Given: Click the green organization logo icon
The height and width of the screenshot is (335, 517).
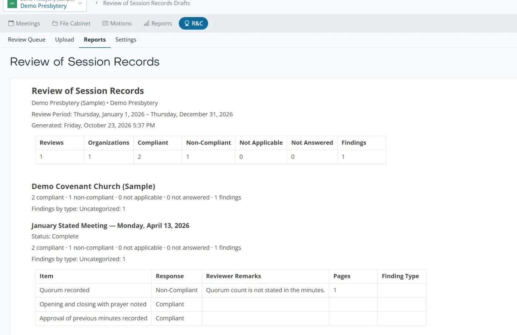Looking at the screenshot, I should [x=12, y=4].
